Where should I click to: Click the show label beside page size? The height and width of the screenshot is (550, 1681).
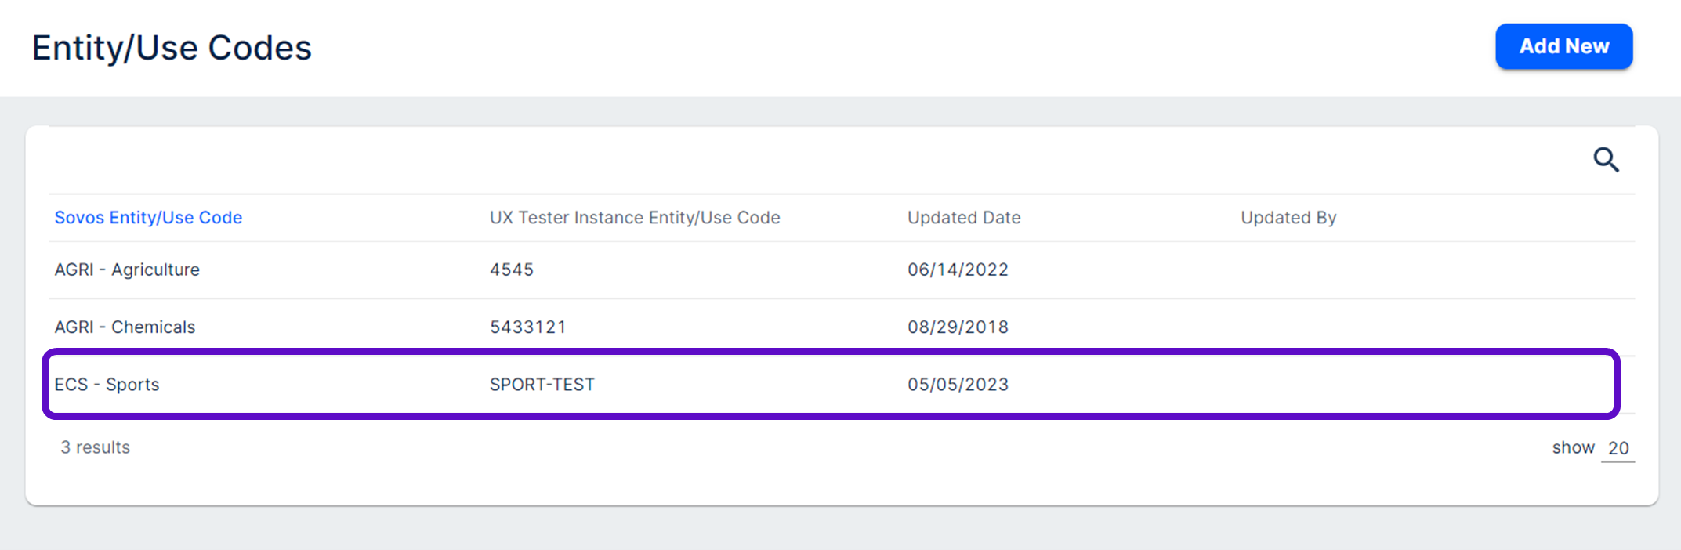(1573, 447)
